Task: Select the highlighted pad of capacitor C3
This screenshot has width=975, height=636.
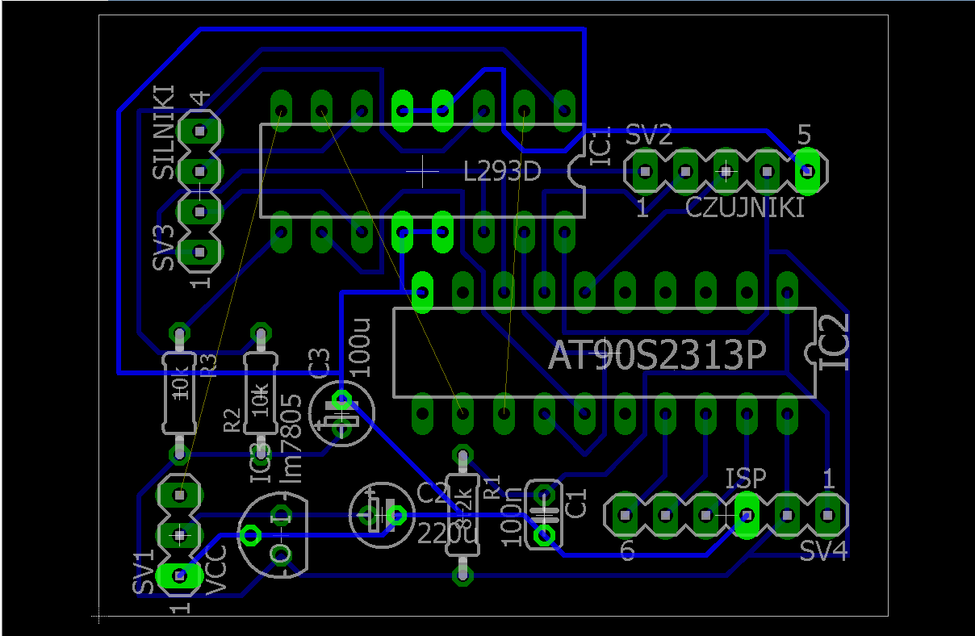Action: pos(341,398)
